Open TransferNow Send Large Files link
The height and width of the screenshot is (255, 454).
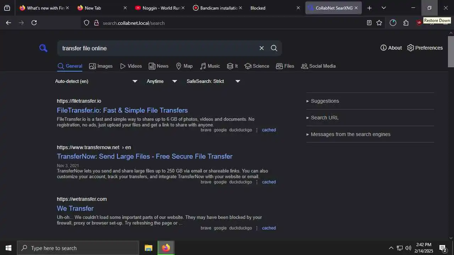click(x=145, y=156)
